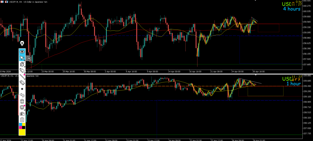
Task: Pick the magenta color swatch
Action: [x=20, y=127]
